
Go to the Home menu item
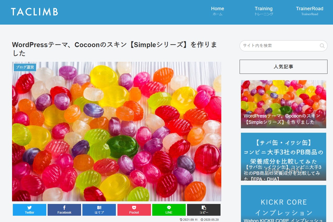[218, 11]
